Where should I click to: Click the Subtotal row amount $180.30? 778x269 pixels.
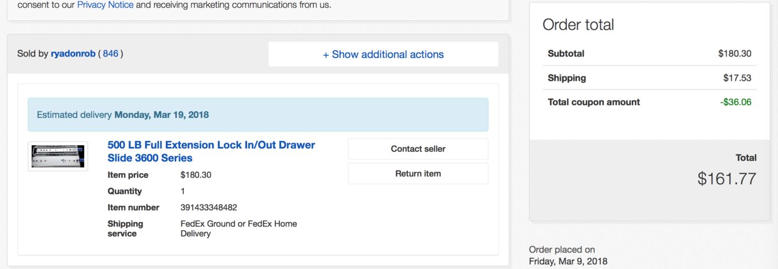[735, 53]
